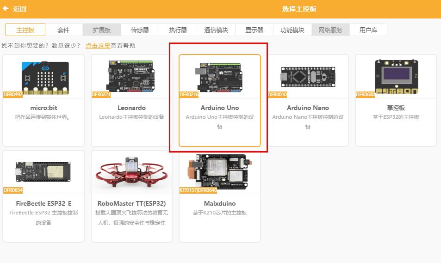
Task: Click the DFR0216 product code badge
Action: (189, 94)
